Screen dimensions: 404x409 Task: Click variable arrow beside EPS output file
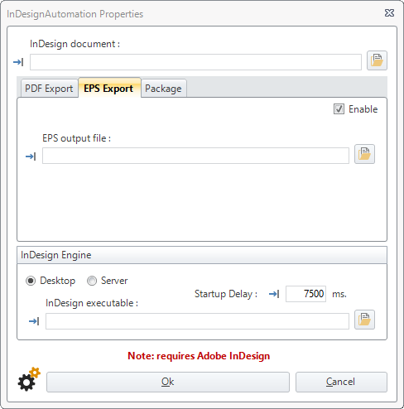point(31,156)
